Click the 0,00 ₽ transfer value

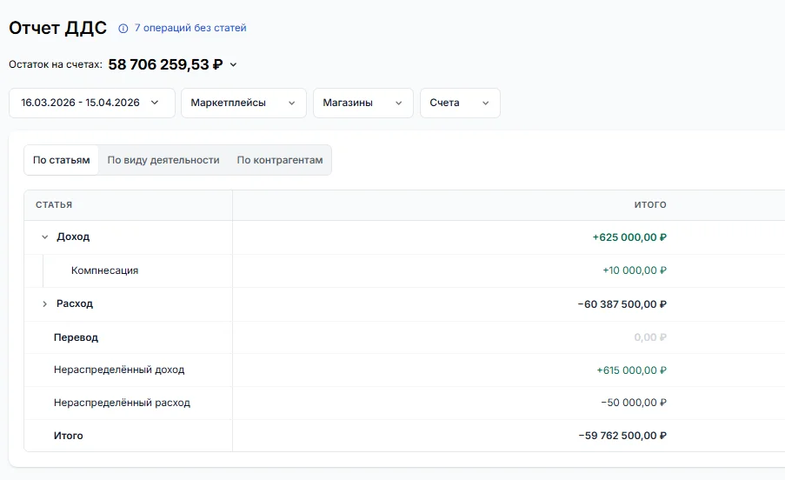point(650,337)
